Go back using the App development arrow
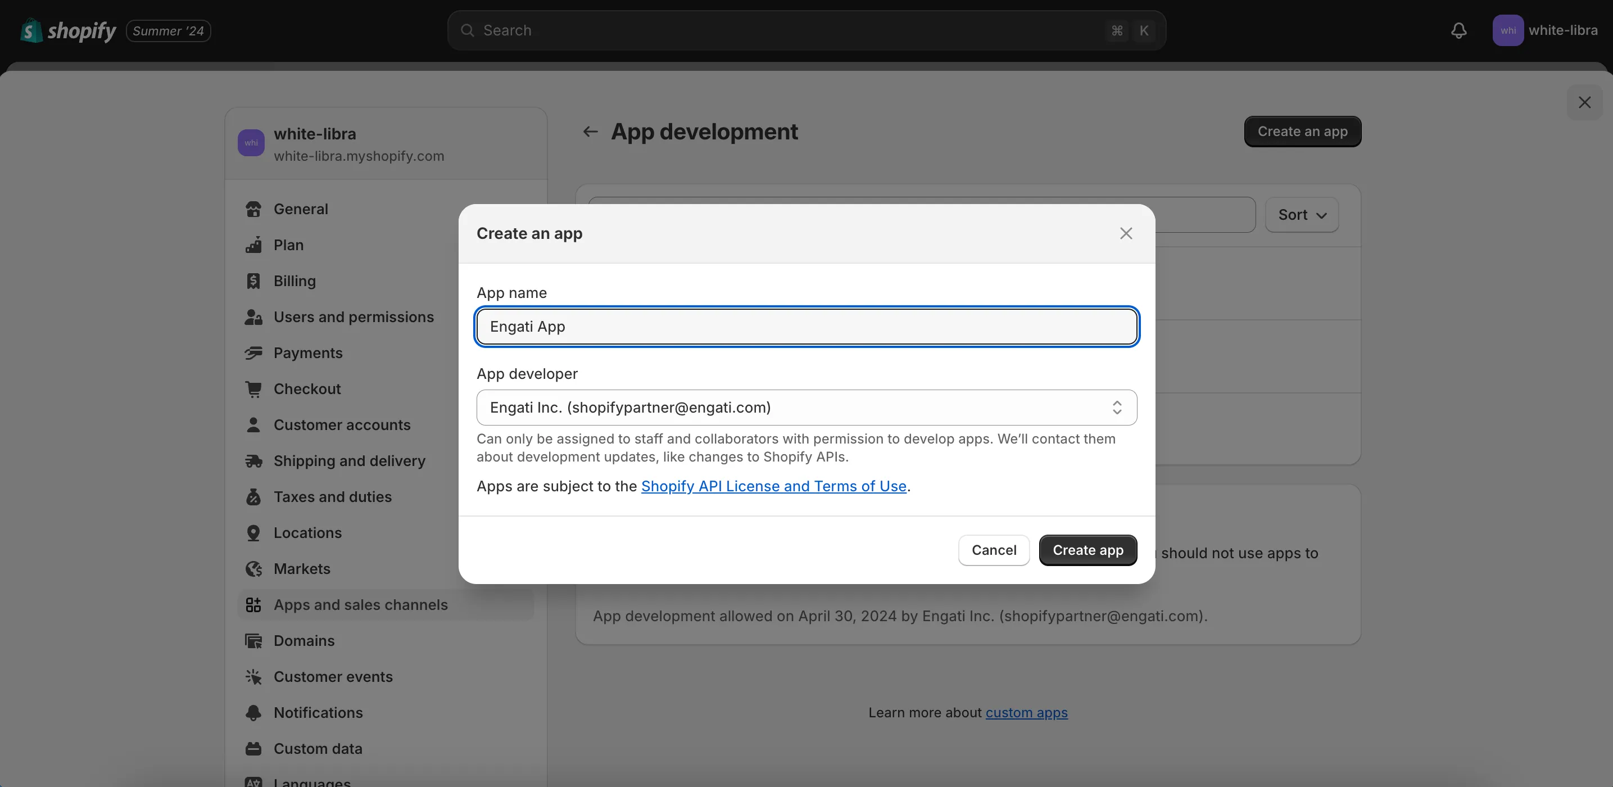This screenshot has height=787, width=1613. click(590, 132)
